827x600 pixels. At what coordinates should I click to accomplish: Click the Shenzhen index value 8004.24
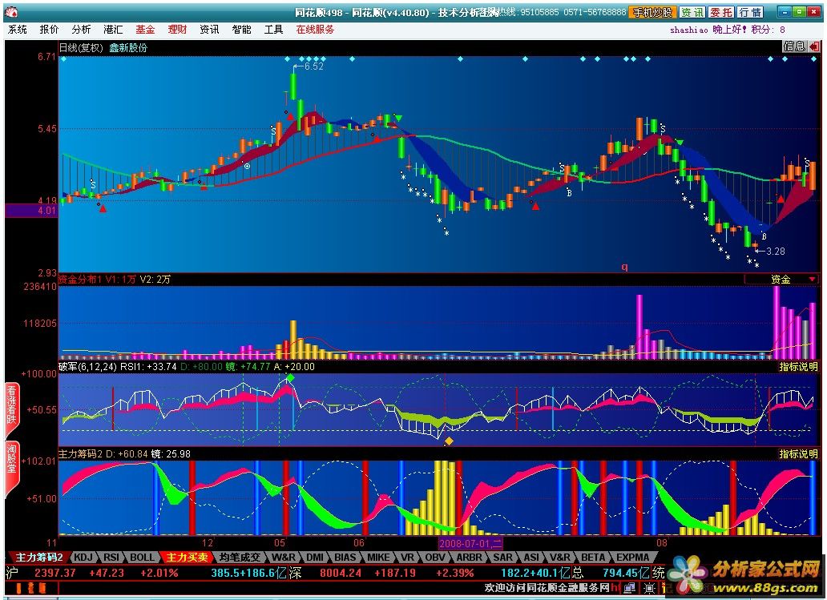click(341, 573)
